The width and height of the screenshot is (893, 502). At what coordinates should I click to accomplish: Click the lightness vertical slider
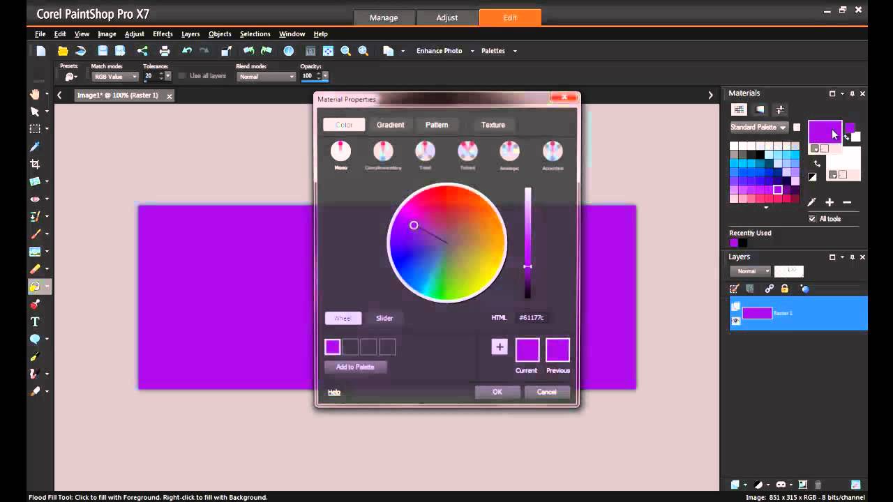point(528,243)
